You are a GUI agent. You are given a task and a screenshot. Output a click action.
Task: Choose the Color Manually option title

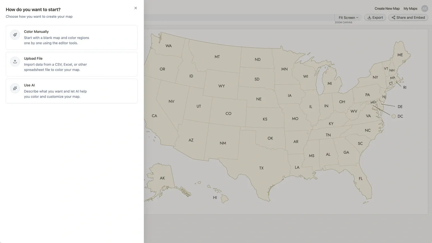point(36,32)
